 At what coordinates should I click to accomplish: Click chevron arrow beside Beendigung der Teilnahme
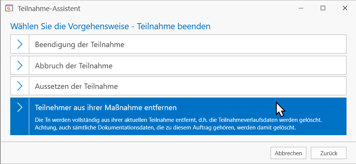point(20,44)
